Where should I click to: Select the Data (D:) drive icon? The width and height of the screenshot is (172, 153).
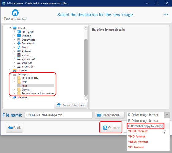19,63
